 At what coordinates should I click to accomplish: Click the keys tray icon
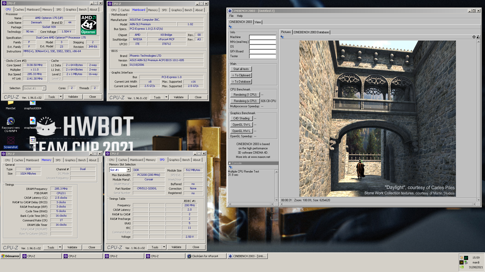pyautogui.click(x=462, y=258)
